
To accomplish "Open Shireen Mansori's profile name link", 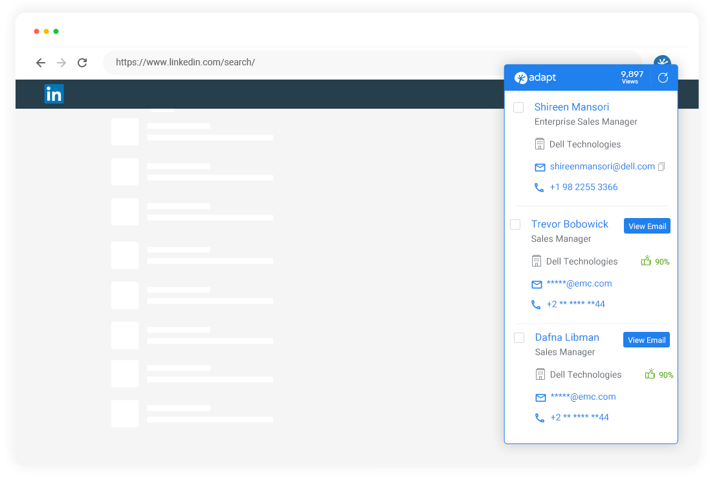I will coord(571,107).
